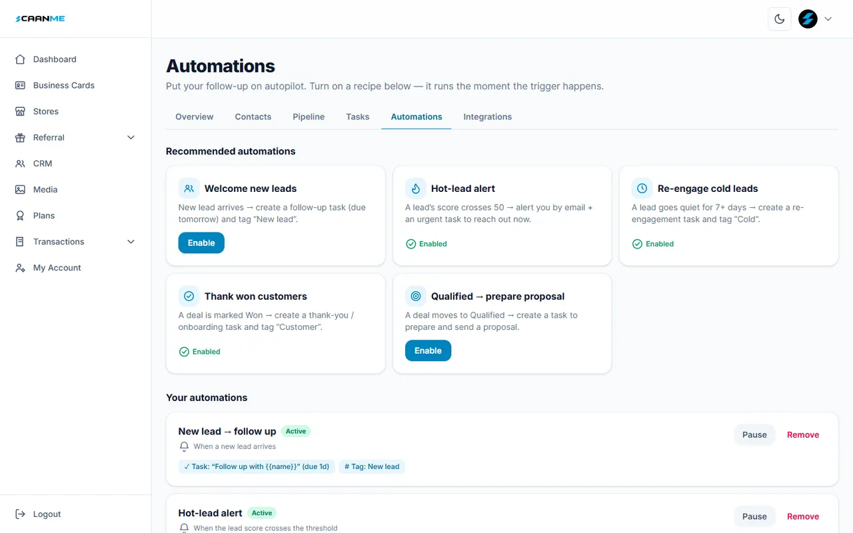Remove the Hot-lead alert automation
The image size is (853, 533).
pos(803,516)
